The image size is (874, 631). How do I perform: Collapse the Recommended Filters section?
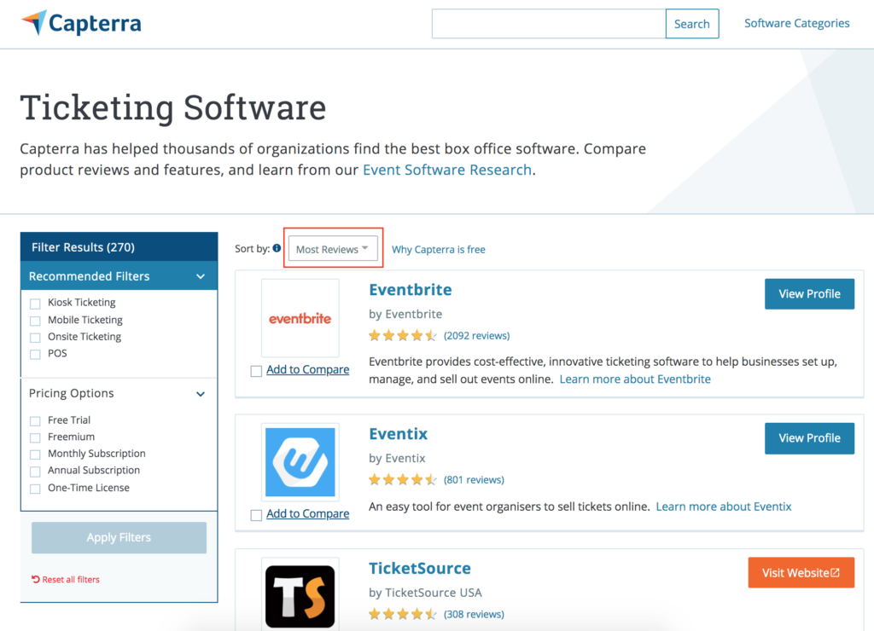point(201,276)
